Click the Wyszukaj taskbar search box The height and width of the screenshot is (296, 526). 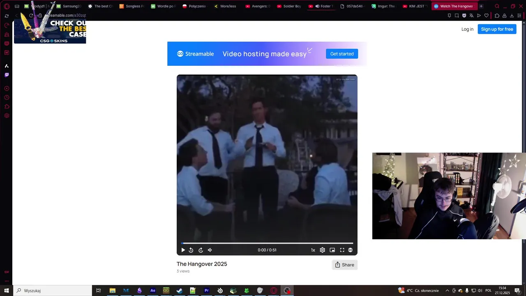(52, 291)
